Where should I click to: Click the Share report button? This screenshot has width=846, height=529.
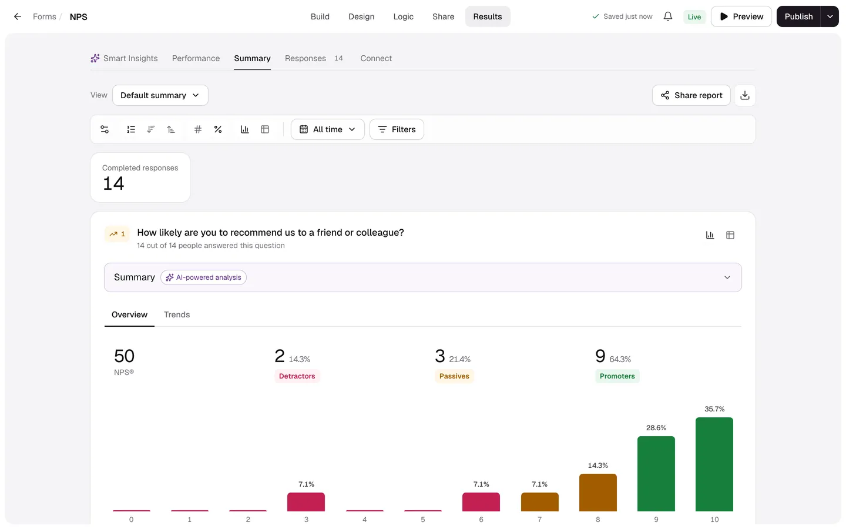(691, 95)
